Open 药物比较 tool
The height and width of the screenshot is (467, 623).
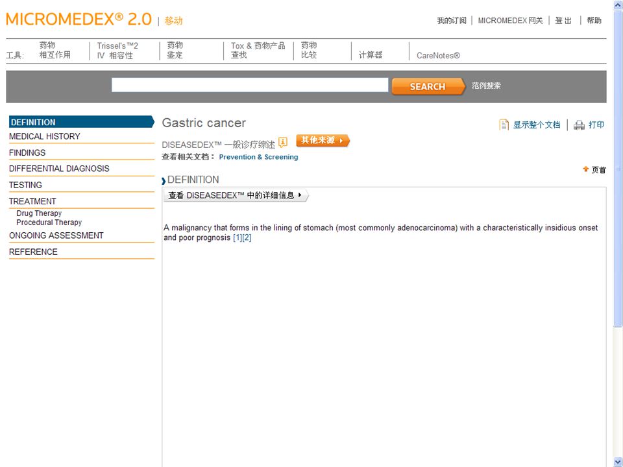[309, 50]
